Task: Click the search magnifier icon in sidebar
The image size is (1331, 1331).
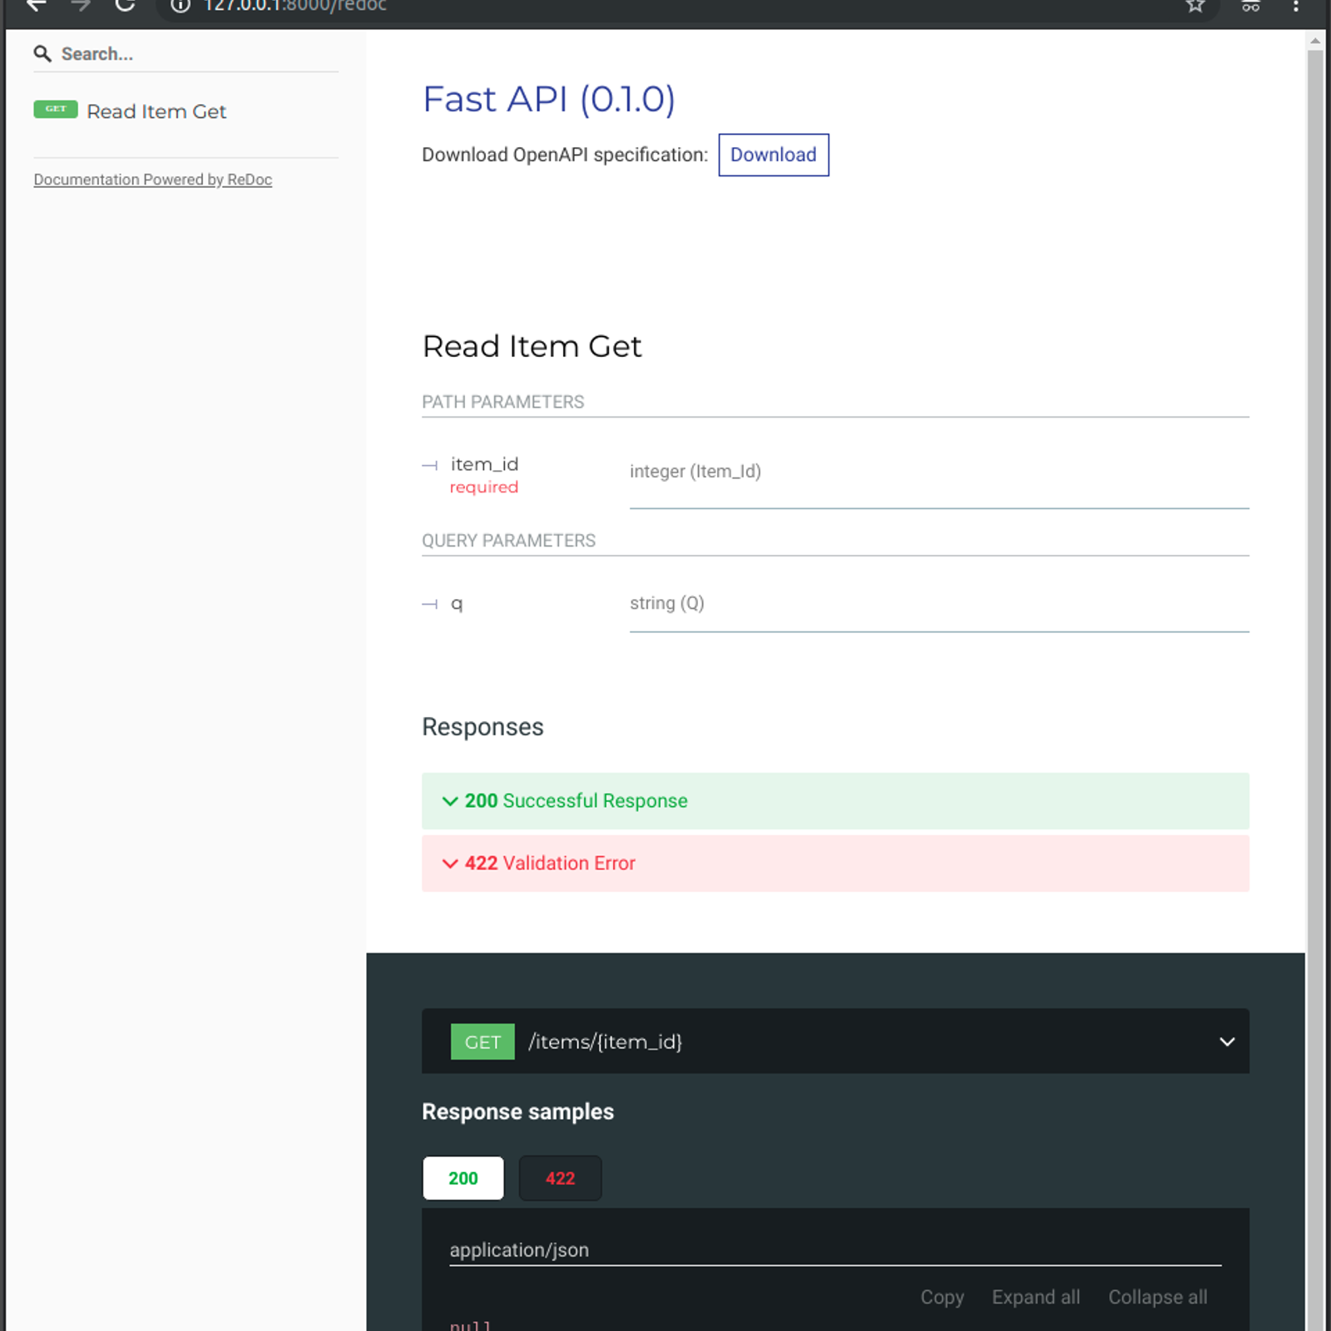Action: coord(43,53)
